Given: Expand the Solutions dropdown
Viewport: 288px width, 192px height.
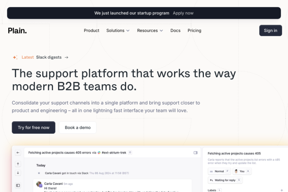Looking at the screenshot, I should pos(118,31).
